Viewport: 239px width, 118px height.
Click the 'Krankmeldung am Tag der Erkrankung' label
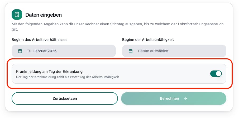click(50, 72)
